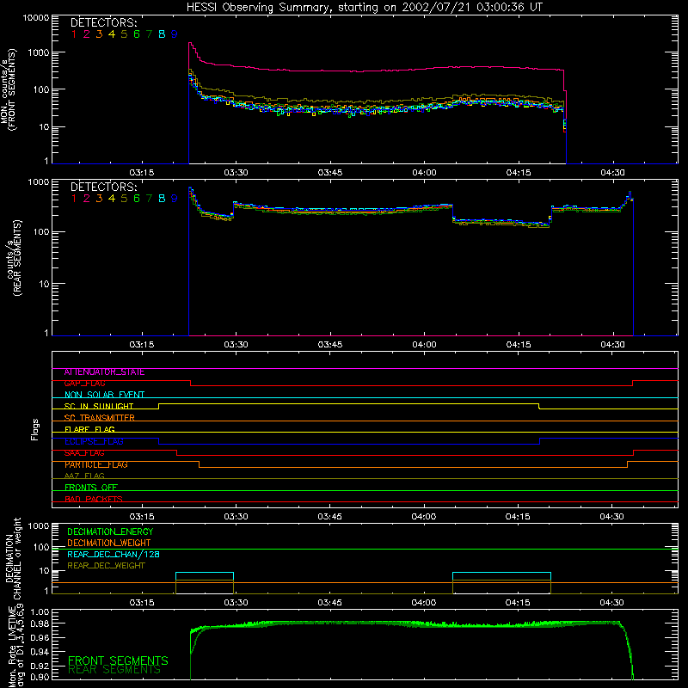Click the 0.90 tick on livetime axis
The image size is (688, 688).
tap(40, 677)
